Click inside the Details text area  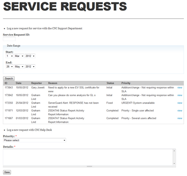[88, 157]
